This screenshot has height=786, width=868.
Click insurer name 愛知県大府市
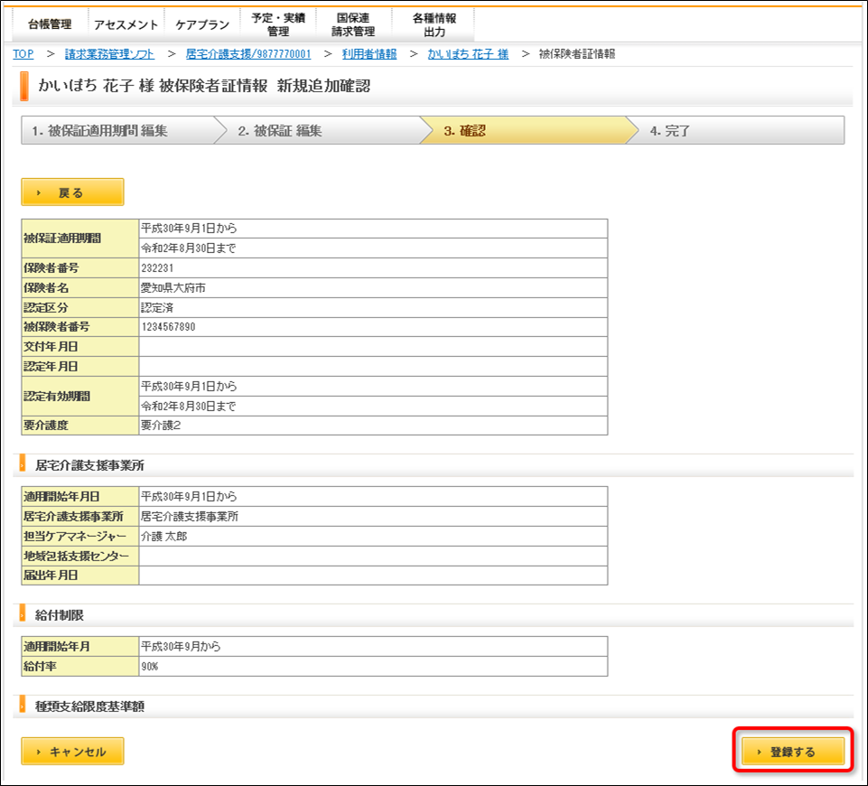click(173, 288)
